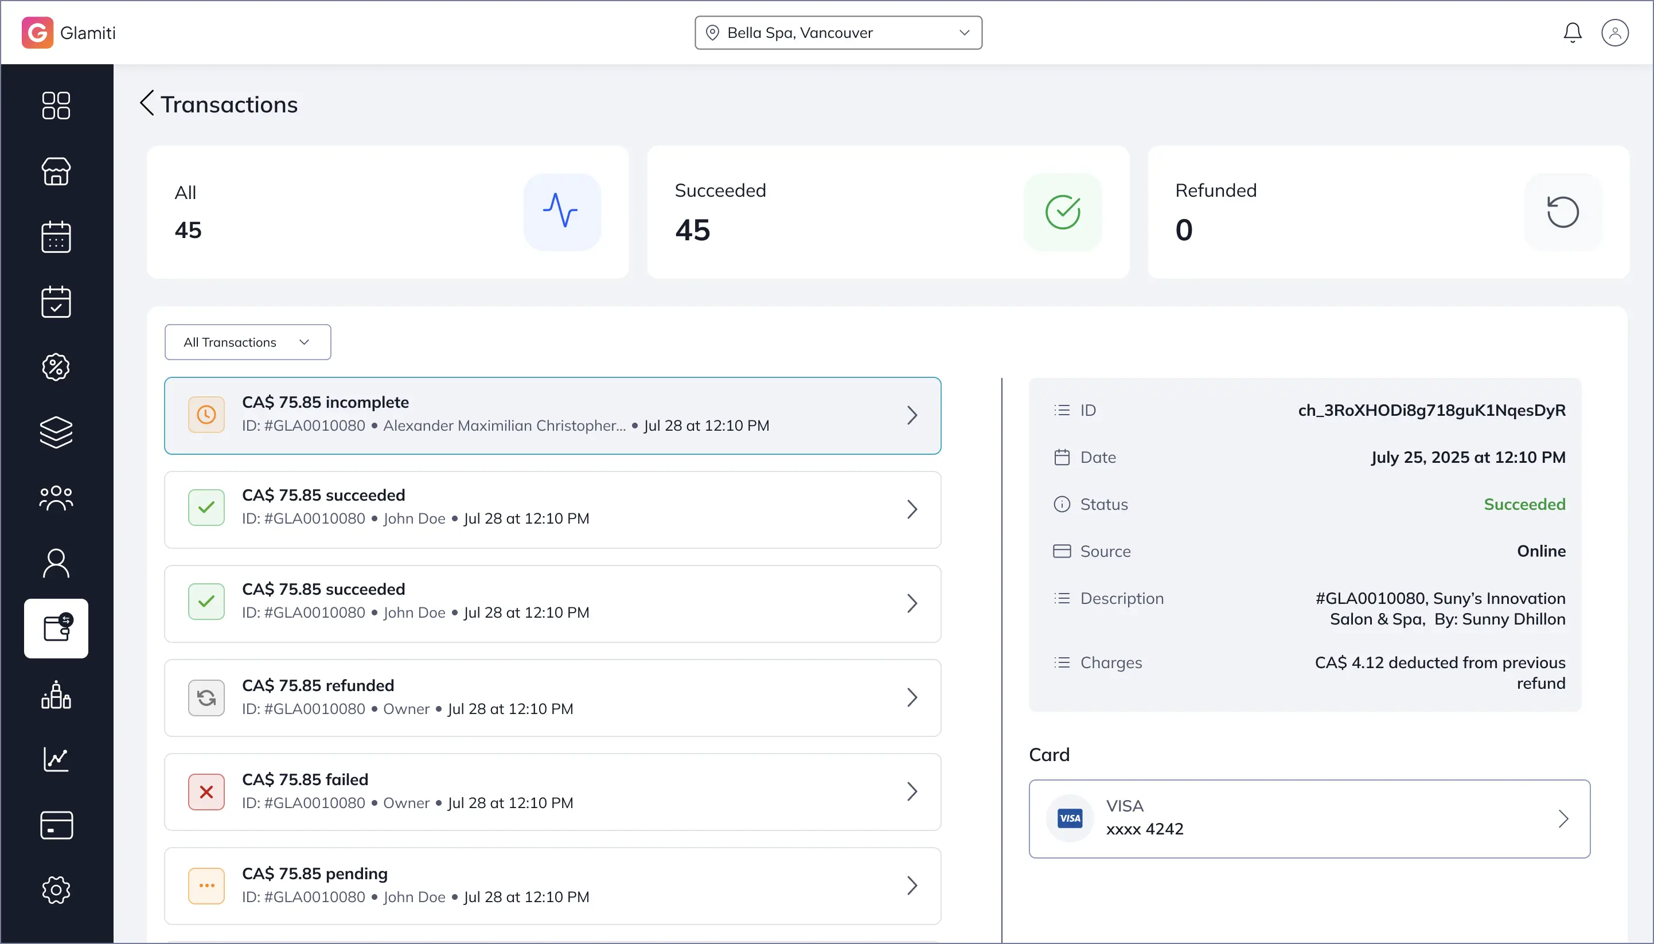Open the CA$ 75.85 pending transaction chevron
The width and height of the screenshot is (1654, 944).
click(911, 885)
